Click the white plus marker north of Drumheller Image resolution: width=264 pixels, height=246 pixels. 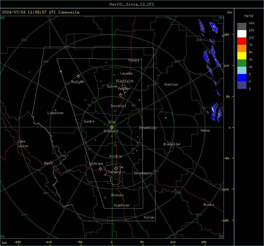point(166,118)
